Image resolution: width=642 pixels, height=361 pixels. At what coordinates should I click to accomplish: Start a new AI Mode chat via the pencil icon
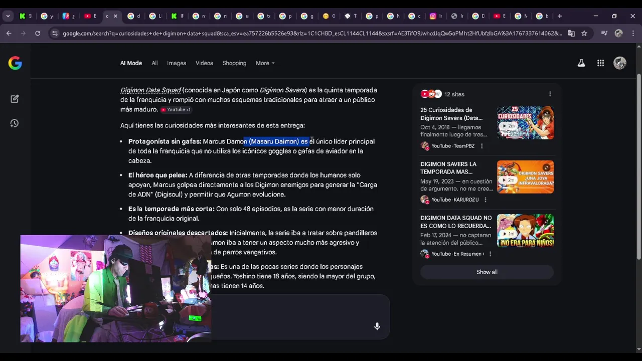coord(15,99)
